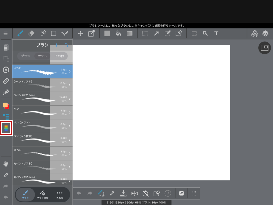
Task: Click the help question mark button
Action: click(168, 193)
